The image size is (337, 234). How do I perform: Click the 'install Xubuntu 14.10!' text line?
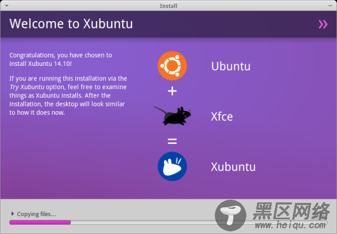(x=41, y=64)
